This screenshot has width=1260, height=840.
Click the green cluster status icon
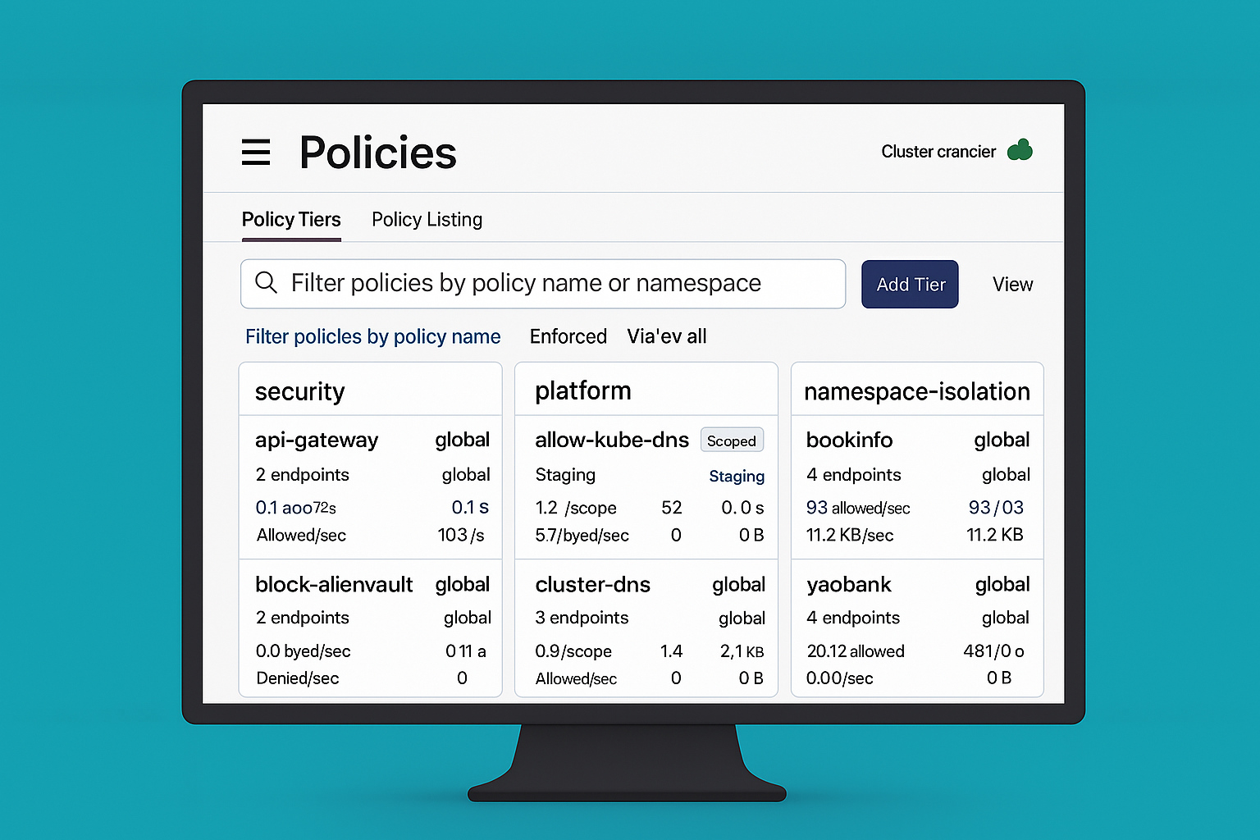(x=1020, y=150)
